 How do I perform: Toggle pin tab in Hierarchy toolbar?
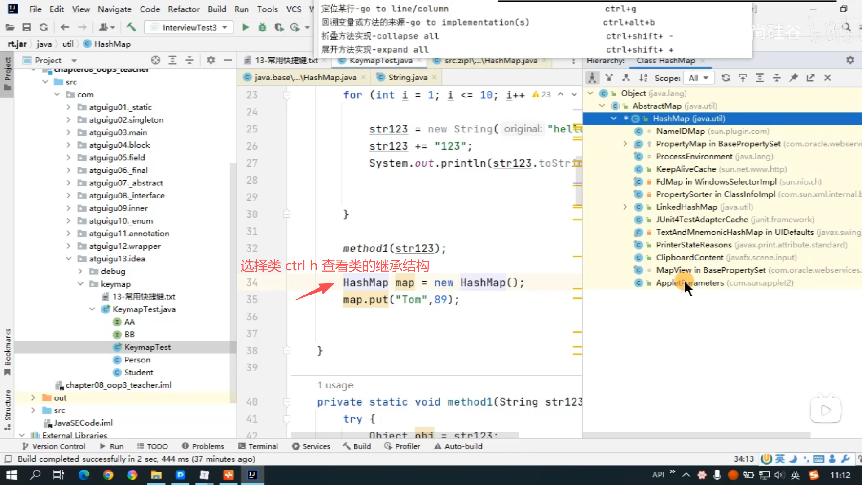(794, 78)
